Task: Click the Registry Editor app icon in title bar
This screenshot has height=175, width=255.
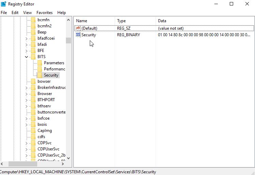Action: (3, 4)
